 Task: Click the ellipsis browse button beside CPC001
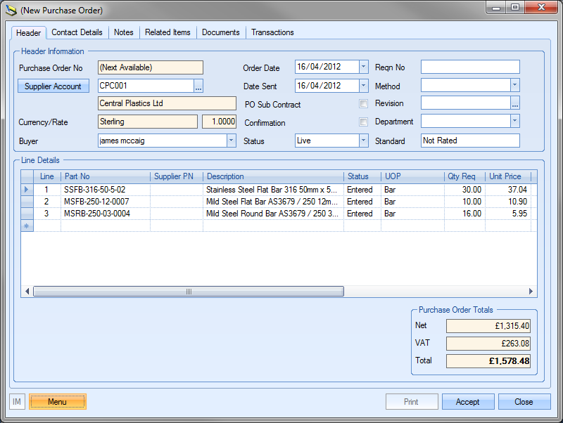(198, 86)
